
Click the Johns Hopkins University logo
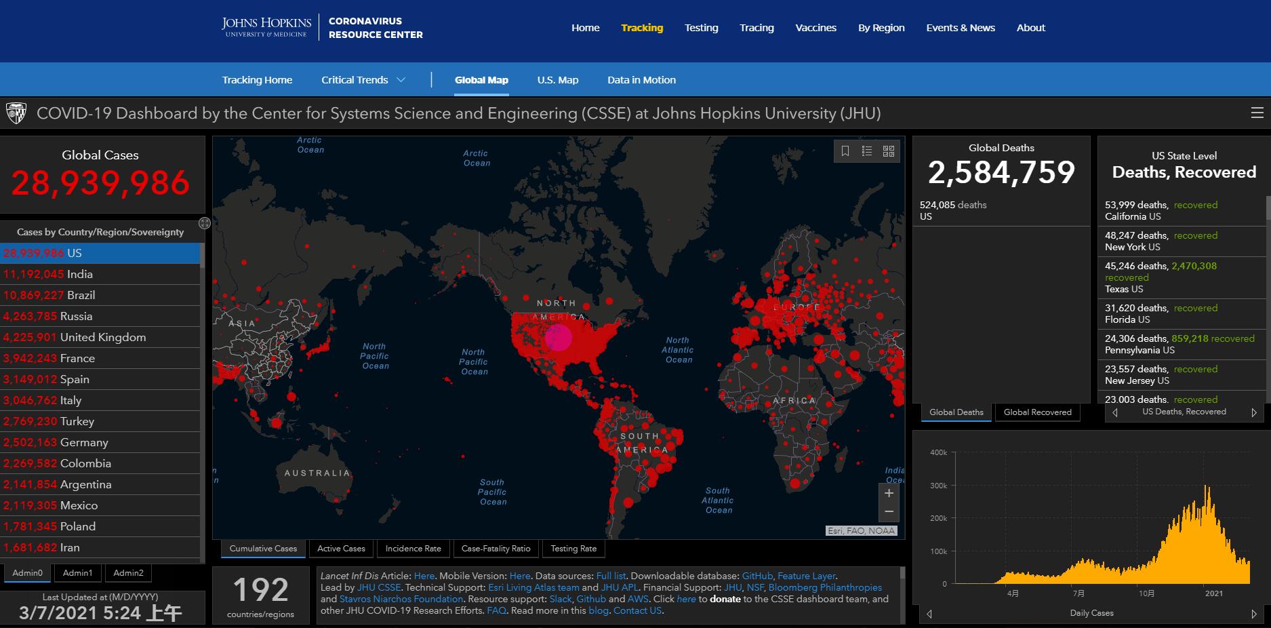pyautogui.click(x=266, y=27)
